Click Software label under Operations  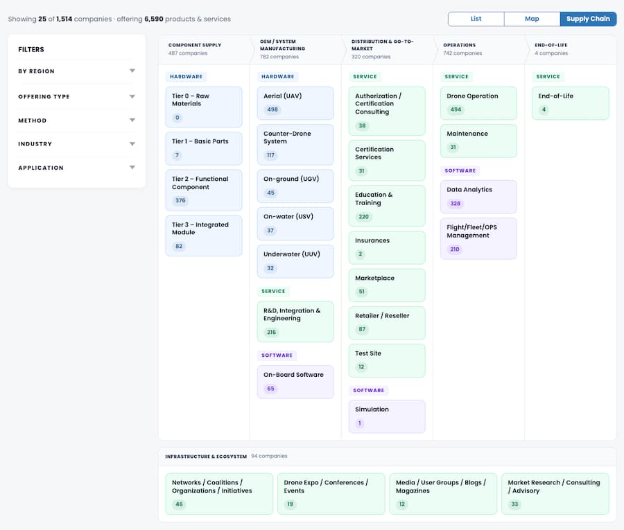pyautogui.click(x=460, y=170)
